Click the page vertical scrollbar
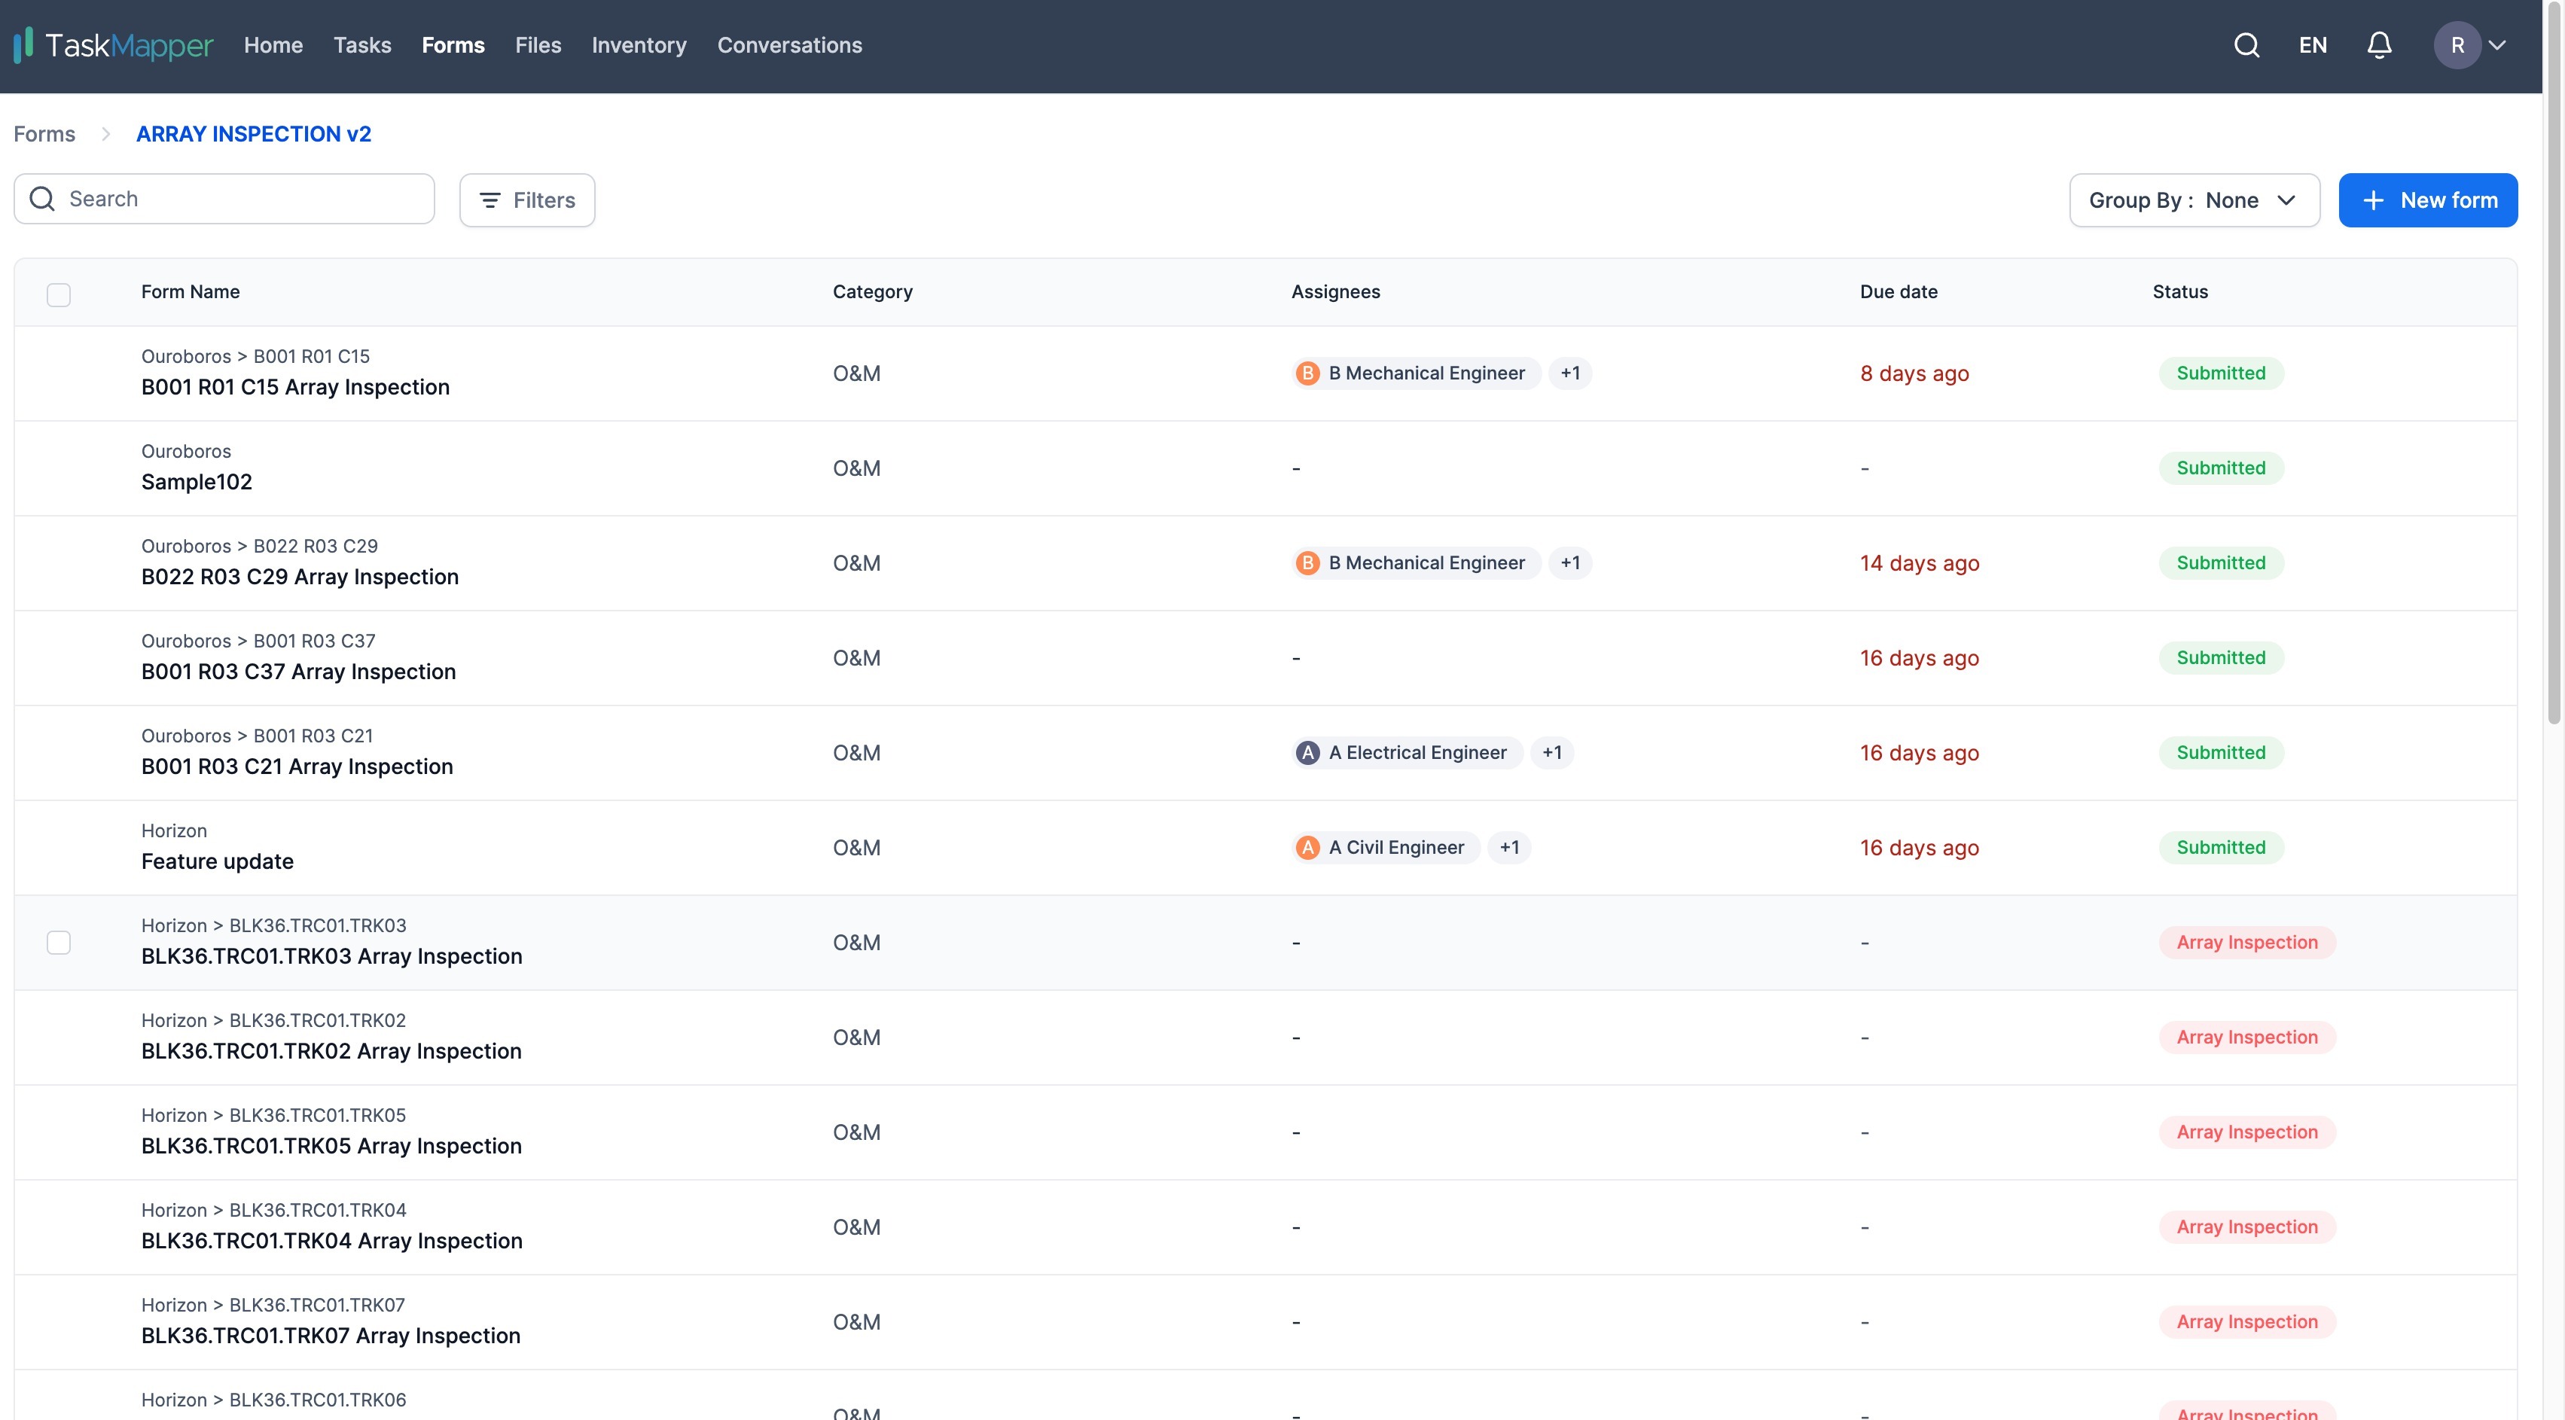The image size is (2565, 1420). pos(2553,364)
